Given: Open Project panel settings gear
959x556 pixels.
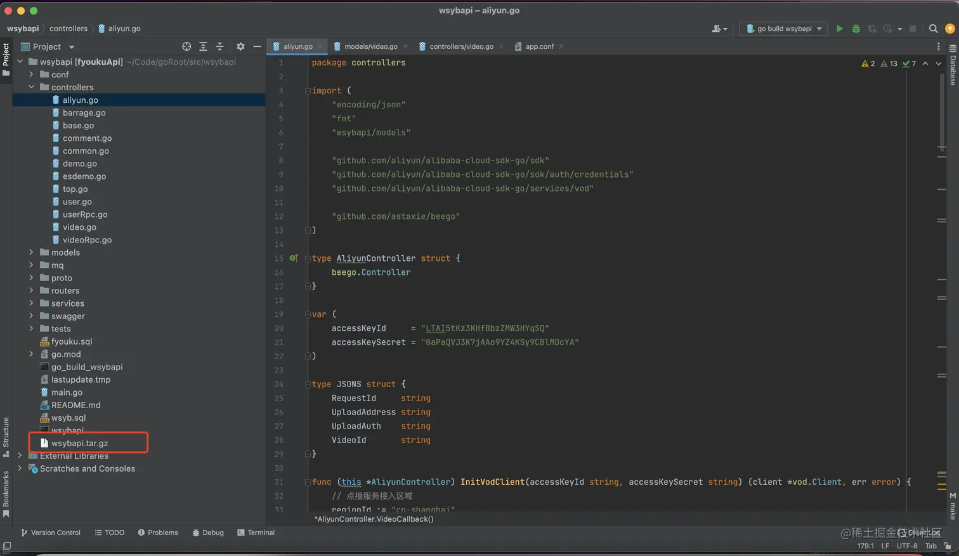Looking at the screenshot, I should pyautogui.click(x=240, y=46).
